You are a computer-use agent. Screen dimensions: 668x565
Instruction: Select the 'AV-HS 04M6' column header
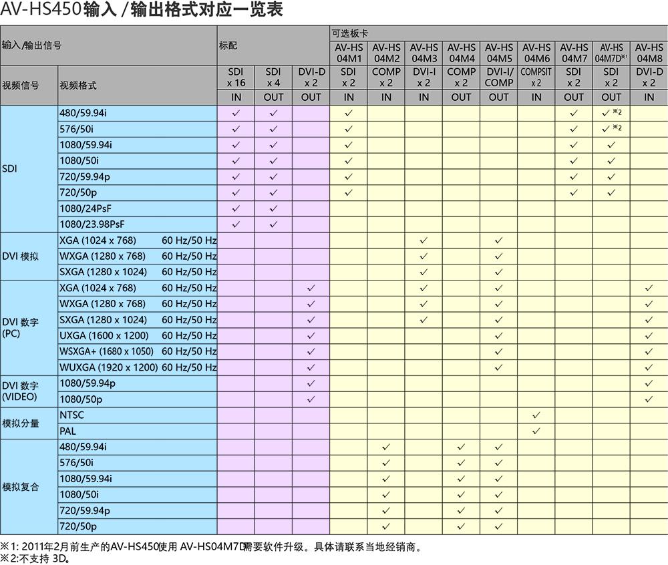pos(536,53)
